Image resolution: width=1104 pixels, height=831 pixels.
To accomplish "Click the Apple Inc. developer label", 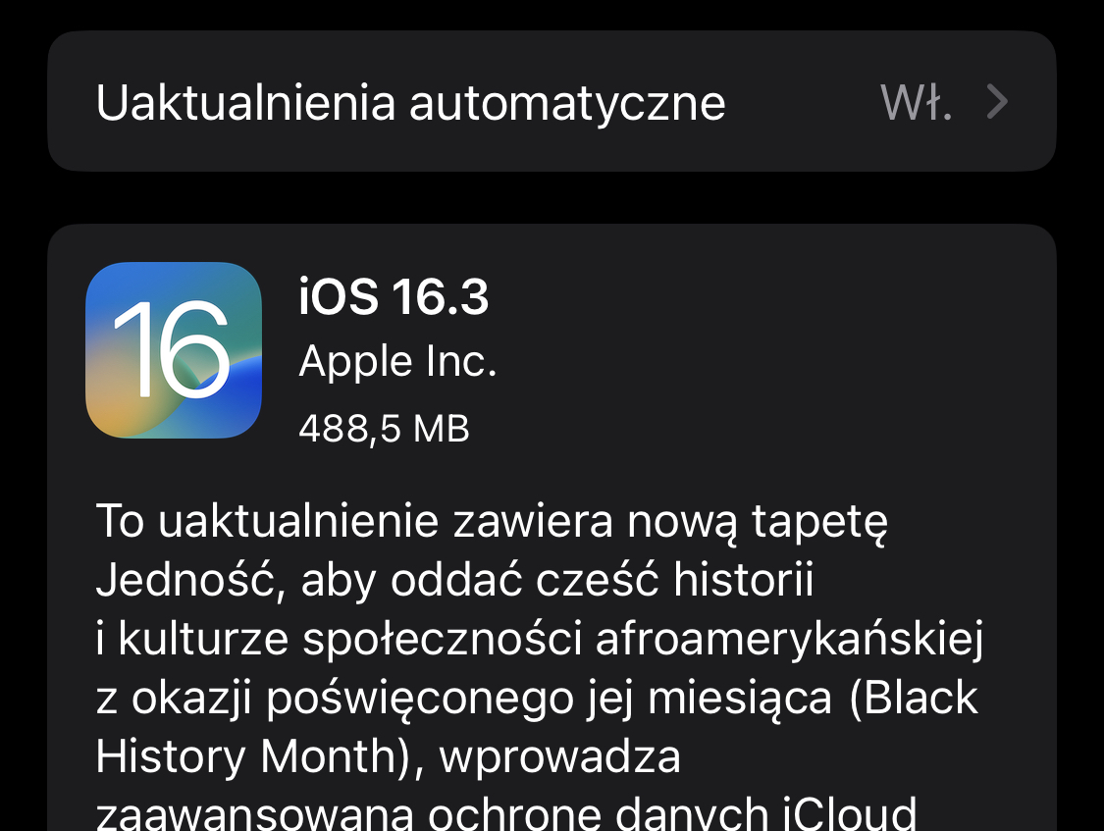I will [x=397, y=362].
